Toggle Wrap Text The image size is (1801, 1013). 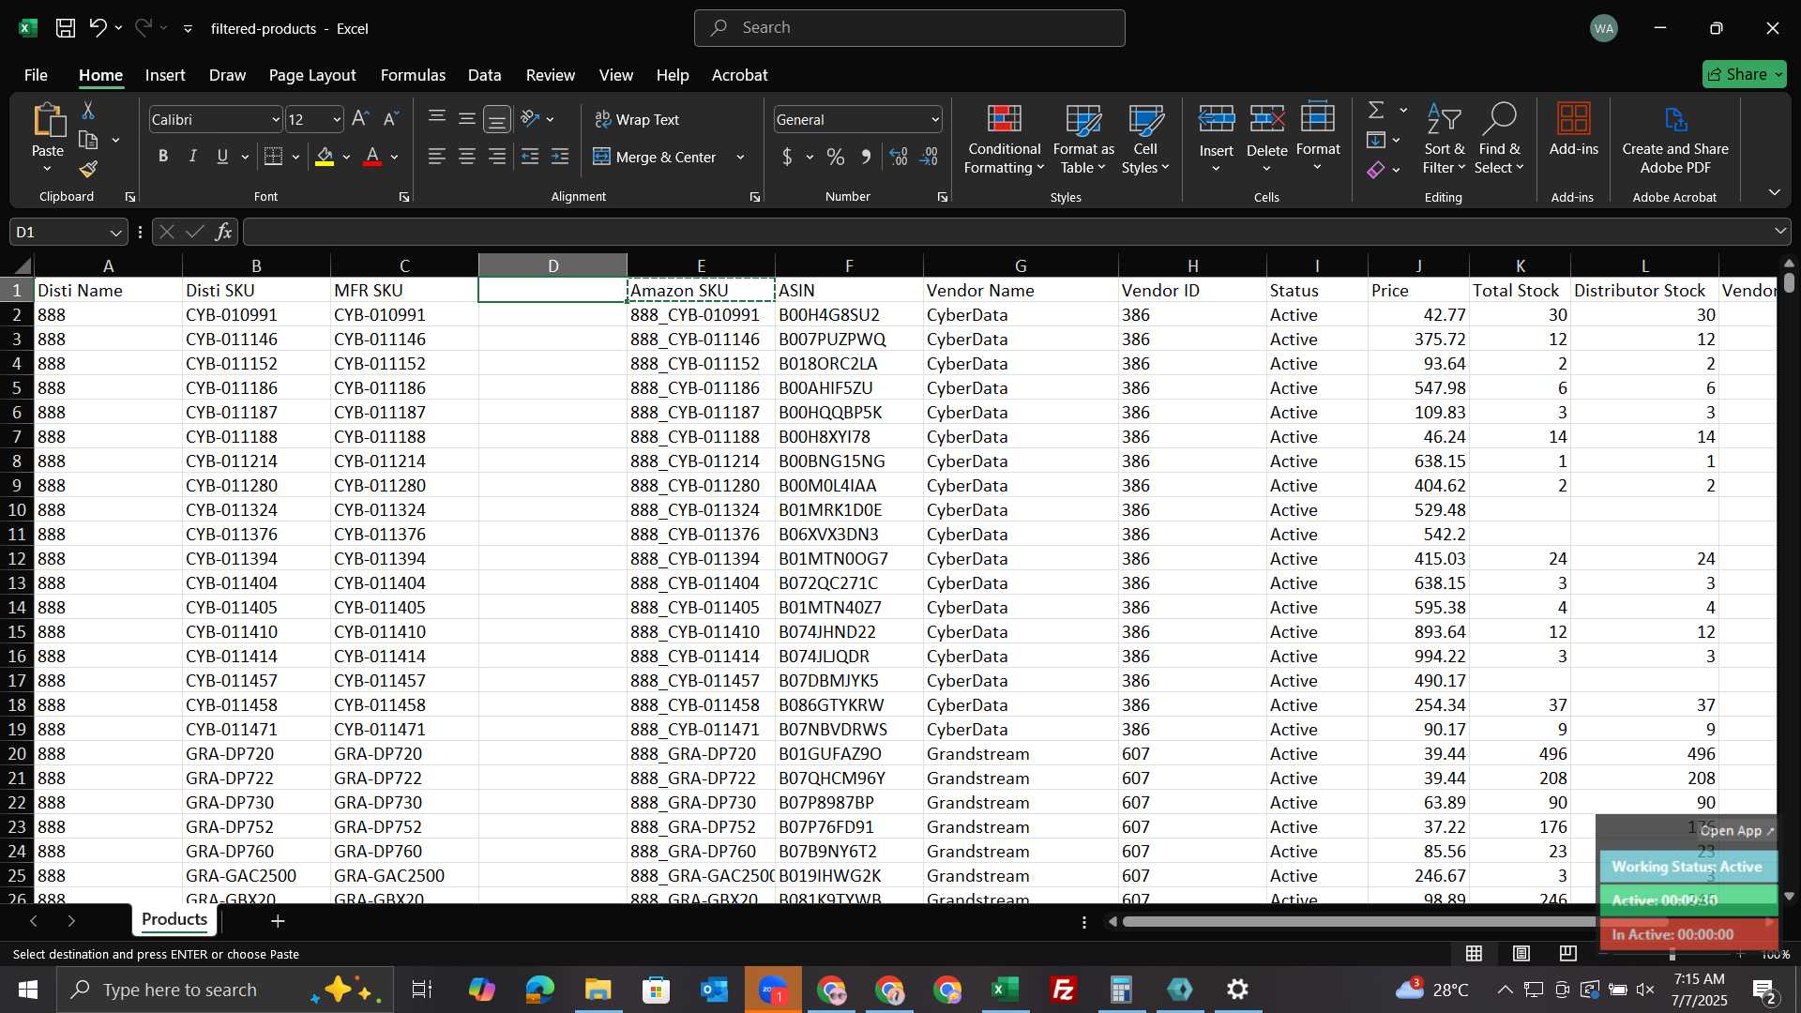point(637,119)
